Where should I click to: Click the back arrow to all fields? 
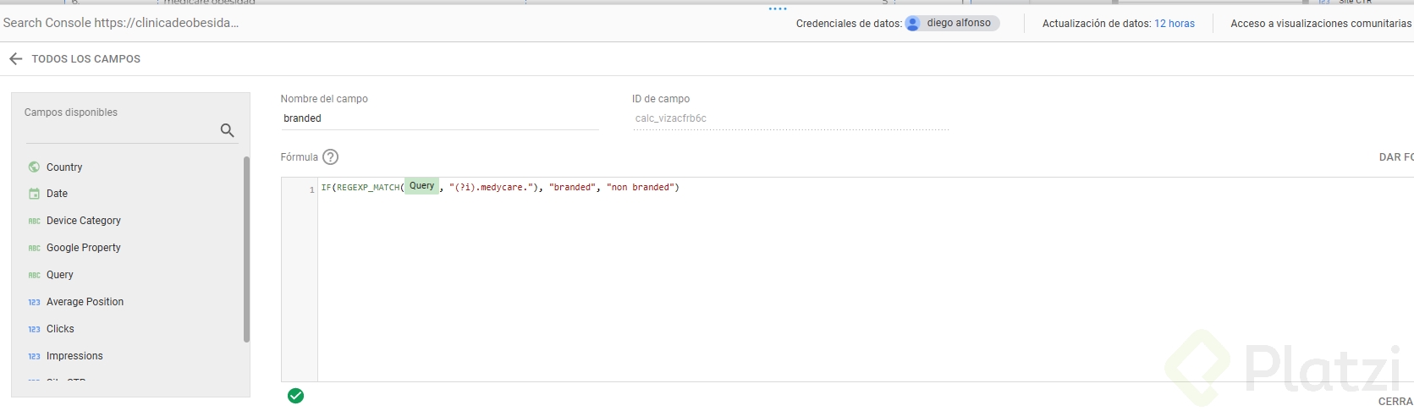[x=15, y=59]
